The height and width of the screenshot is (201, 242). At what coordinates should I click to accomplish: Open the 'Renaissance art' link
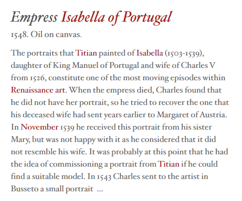38,90
